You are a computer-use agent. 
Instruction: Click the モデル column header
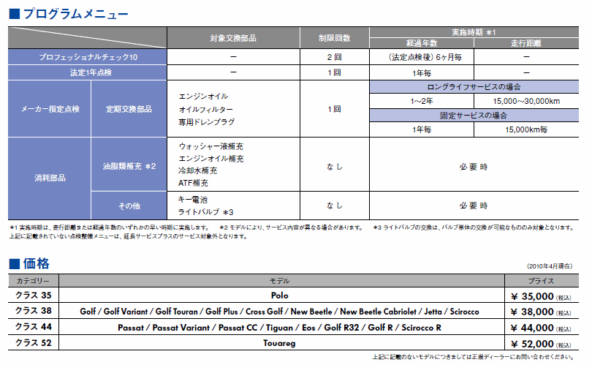click(280, 281)
